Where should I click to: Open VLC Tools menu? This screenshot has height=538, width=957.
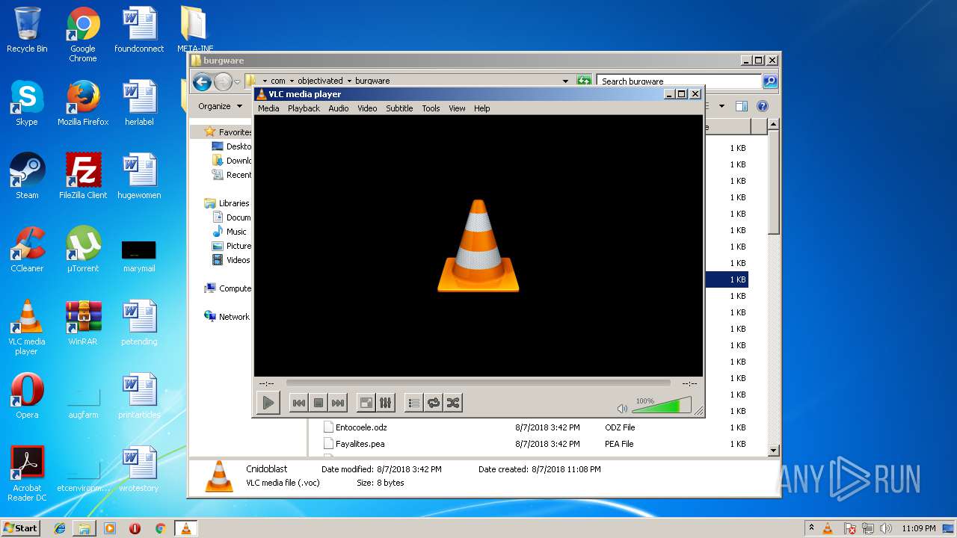tap(431, 108)
